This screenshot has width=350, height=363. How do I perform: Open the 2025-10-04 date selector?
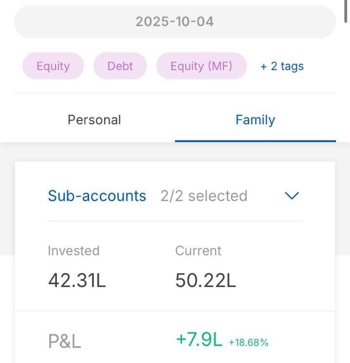175,22
